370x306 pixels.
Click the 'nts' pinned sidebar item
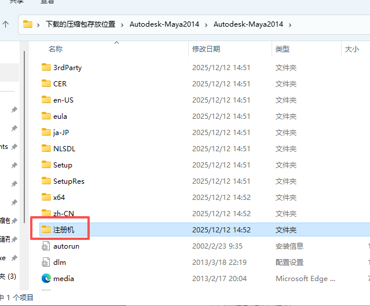(x=4, y=147)
